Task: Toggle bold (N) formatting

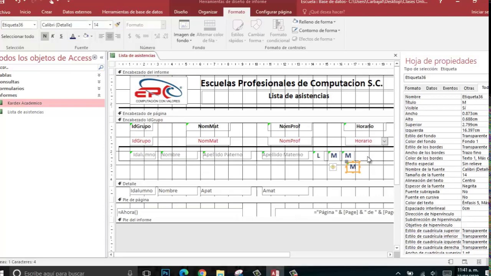Action: (45, 36)
